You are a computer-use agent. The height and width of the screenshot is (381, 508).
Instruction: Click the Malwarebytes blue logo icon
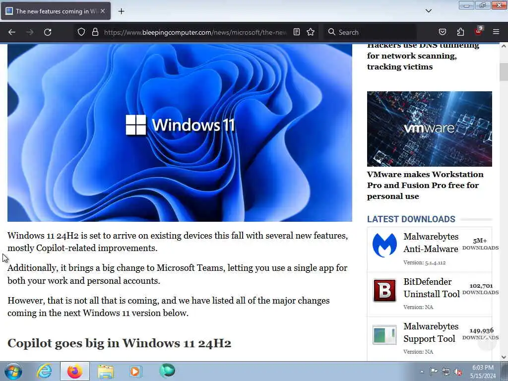coord(384,245)
